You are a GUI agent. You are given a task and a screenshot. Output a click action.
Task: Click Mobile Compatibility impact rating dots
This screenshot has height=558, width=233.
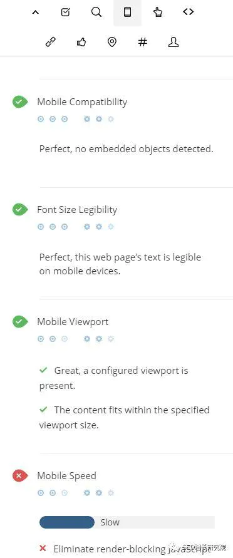(53, 119)
